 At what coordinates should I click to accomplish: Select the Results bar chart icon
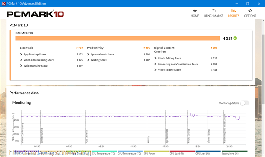pyautogui.click(x=234, y=11)
